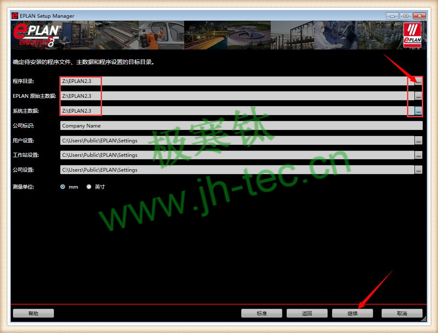
Task: Click the 系统主数据 path field
Action: click(x=237, y=111)
